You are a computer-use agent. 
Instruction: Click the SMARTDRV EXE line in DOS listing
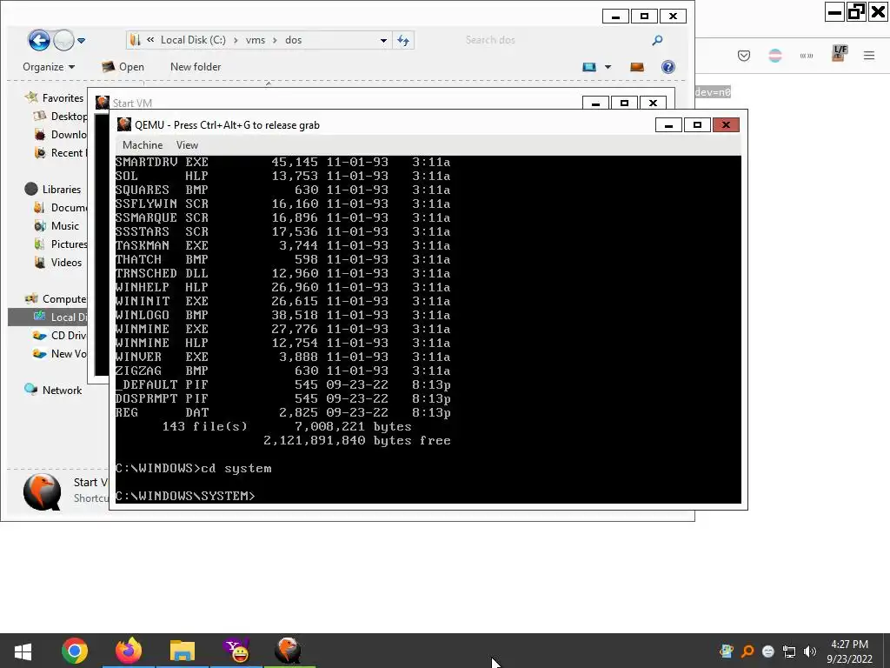(x=282, y=162)
